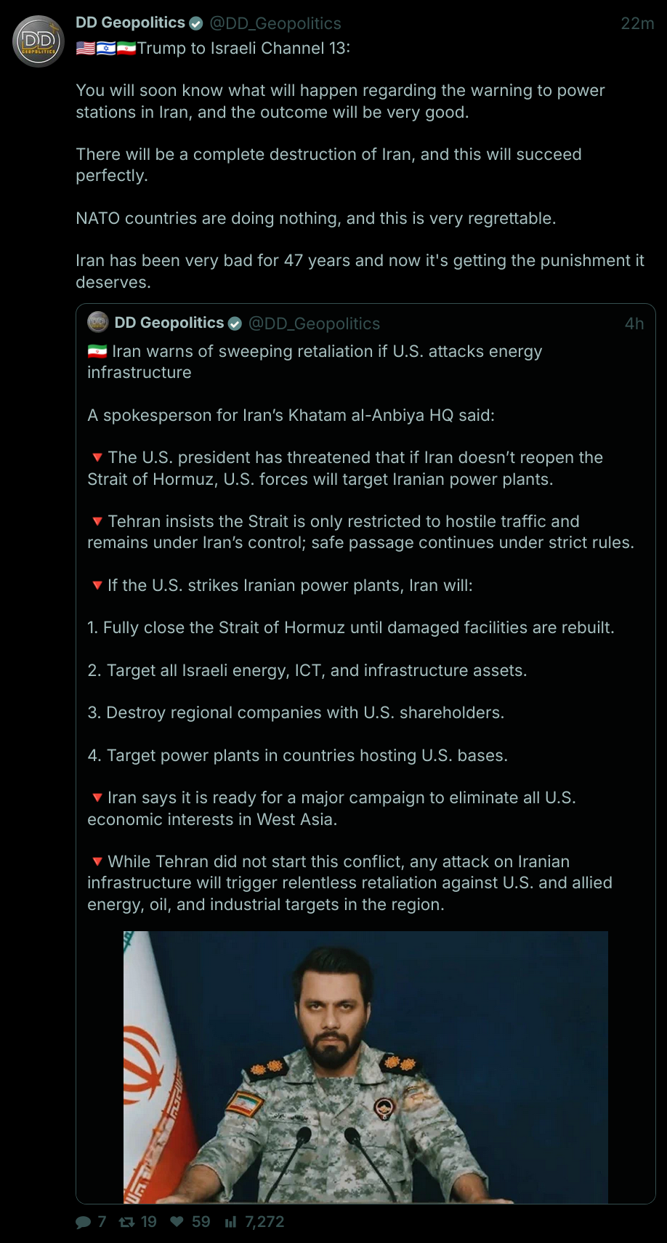
Task: Click the 19 reposts count
Action: point(149,1222)
